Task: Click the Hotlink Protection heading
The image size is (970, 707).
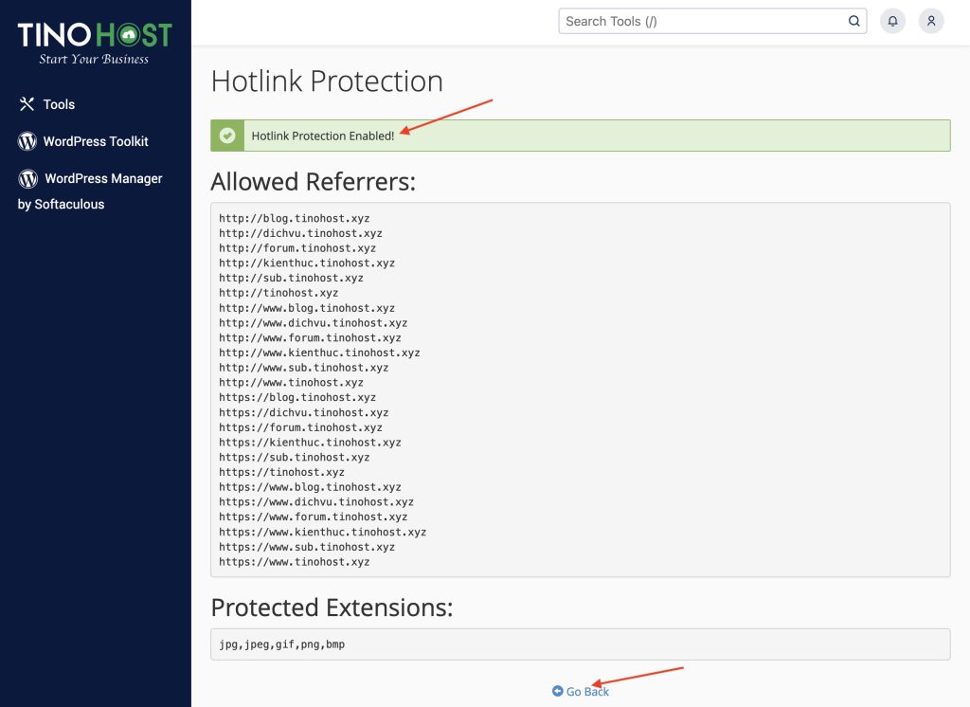Action: pyautogui.click(x=327, y=82)
